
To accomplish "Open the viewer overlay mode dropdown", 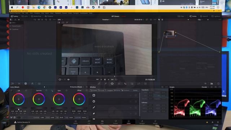I will tap(60, 79).
